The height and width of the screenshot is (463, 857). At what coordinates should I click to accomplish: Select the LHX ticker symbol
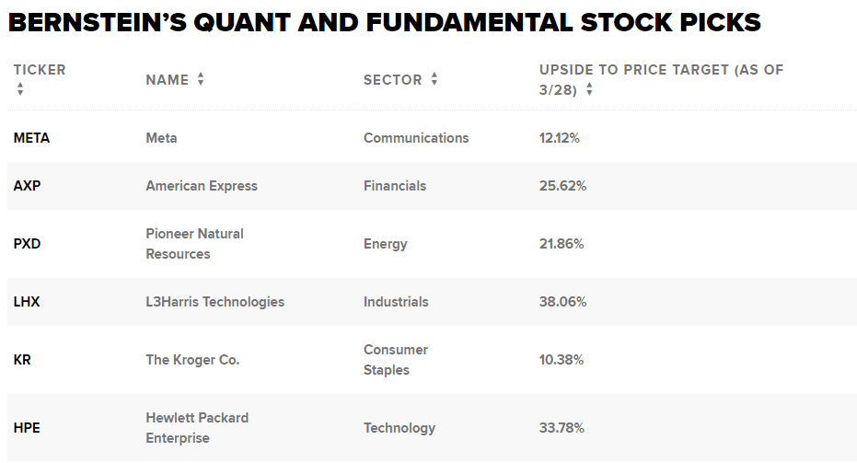click(x=27, y=302)
